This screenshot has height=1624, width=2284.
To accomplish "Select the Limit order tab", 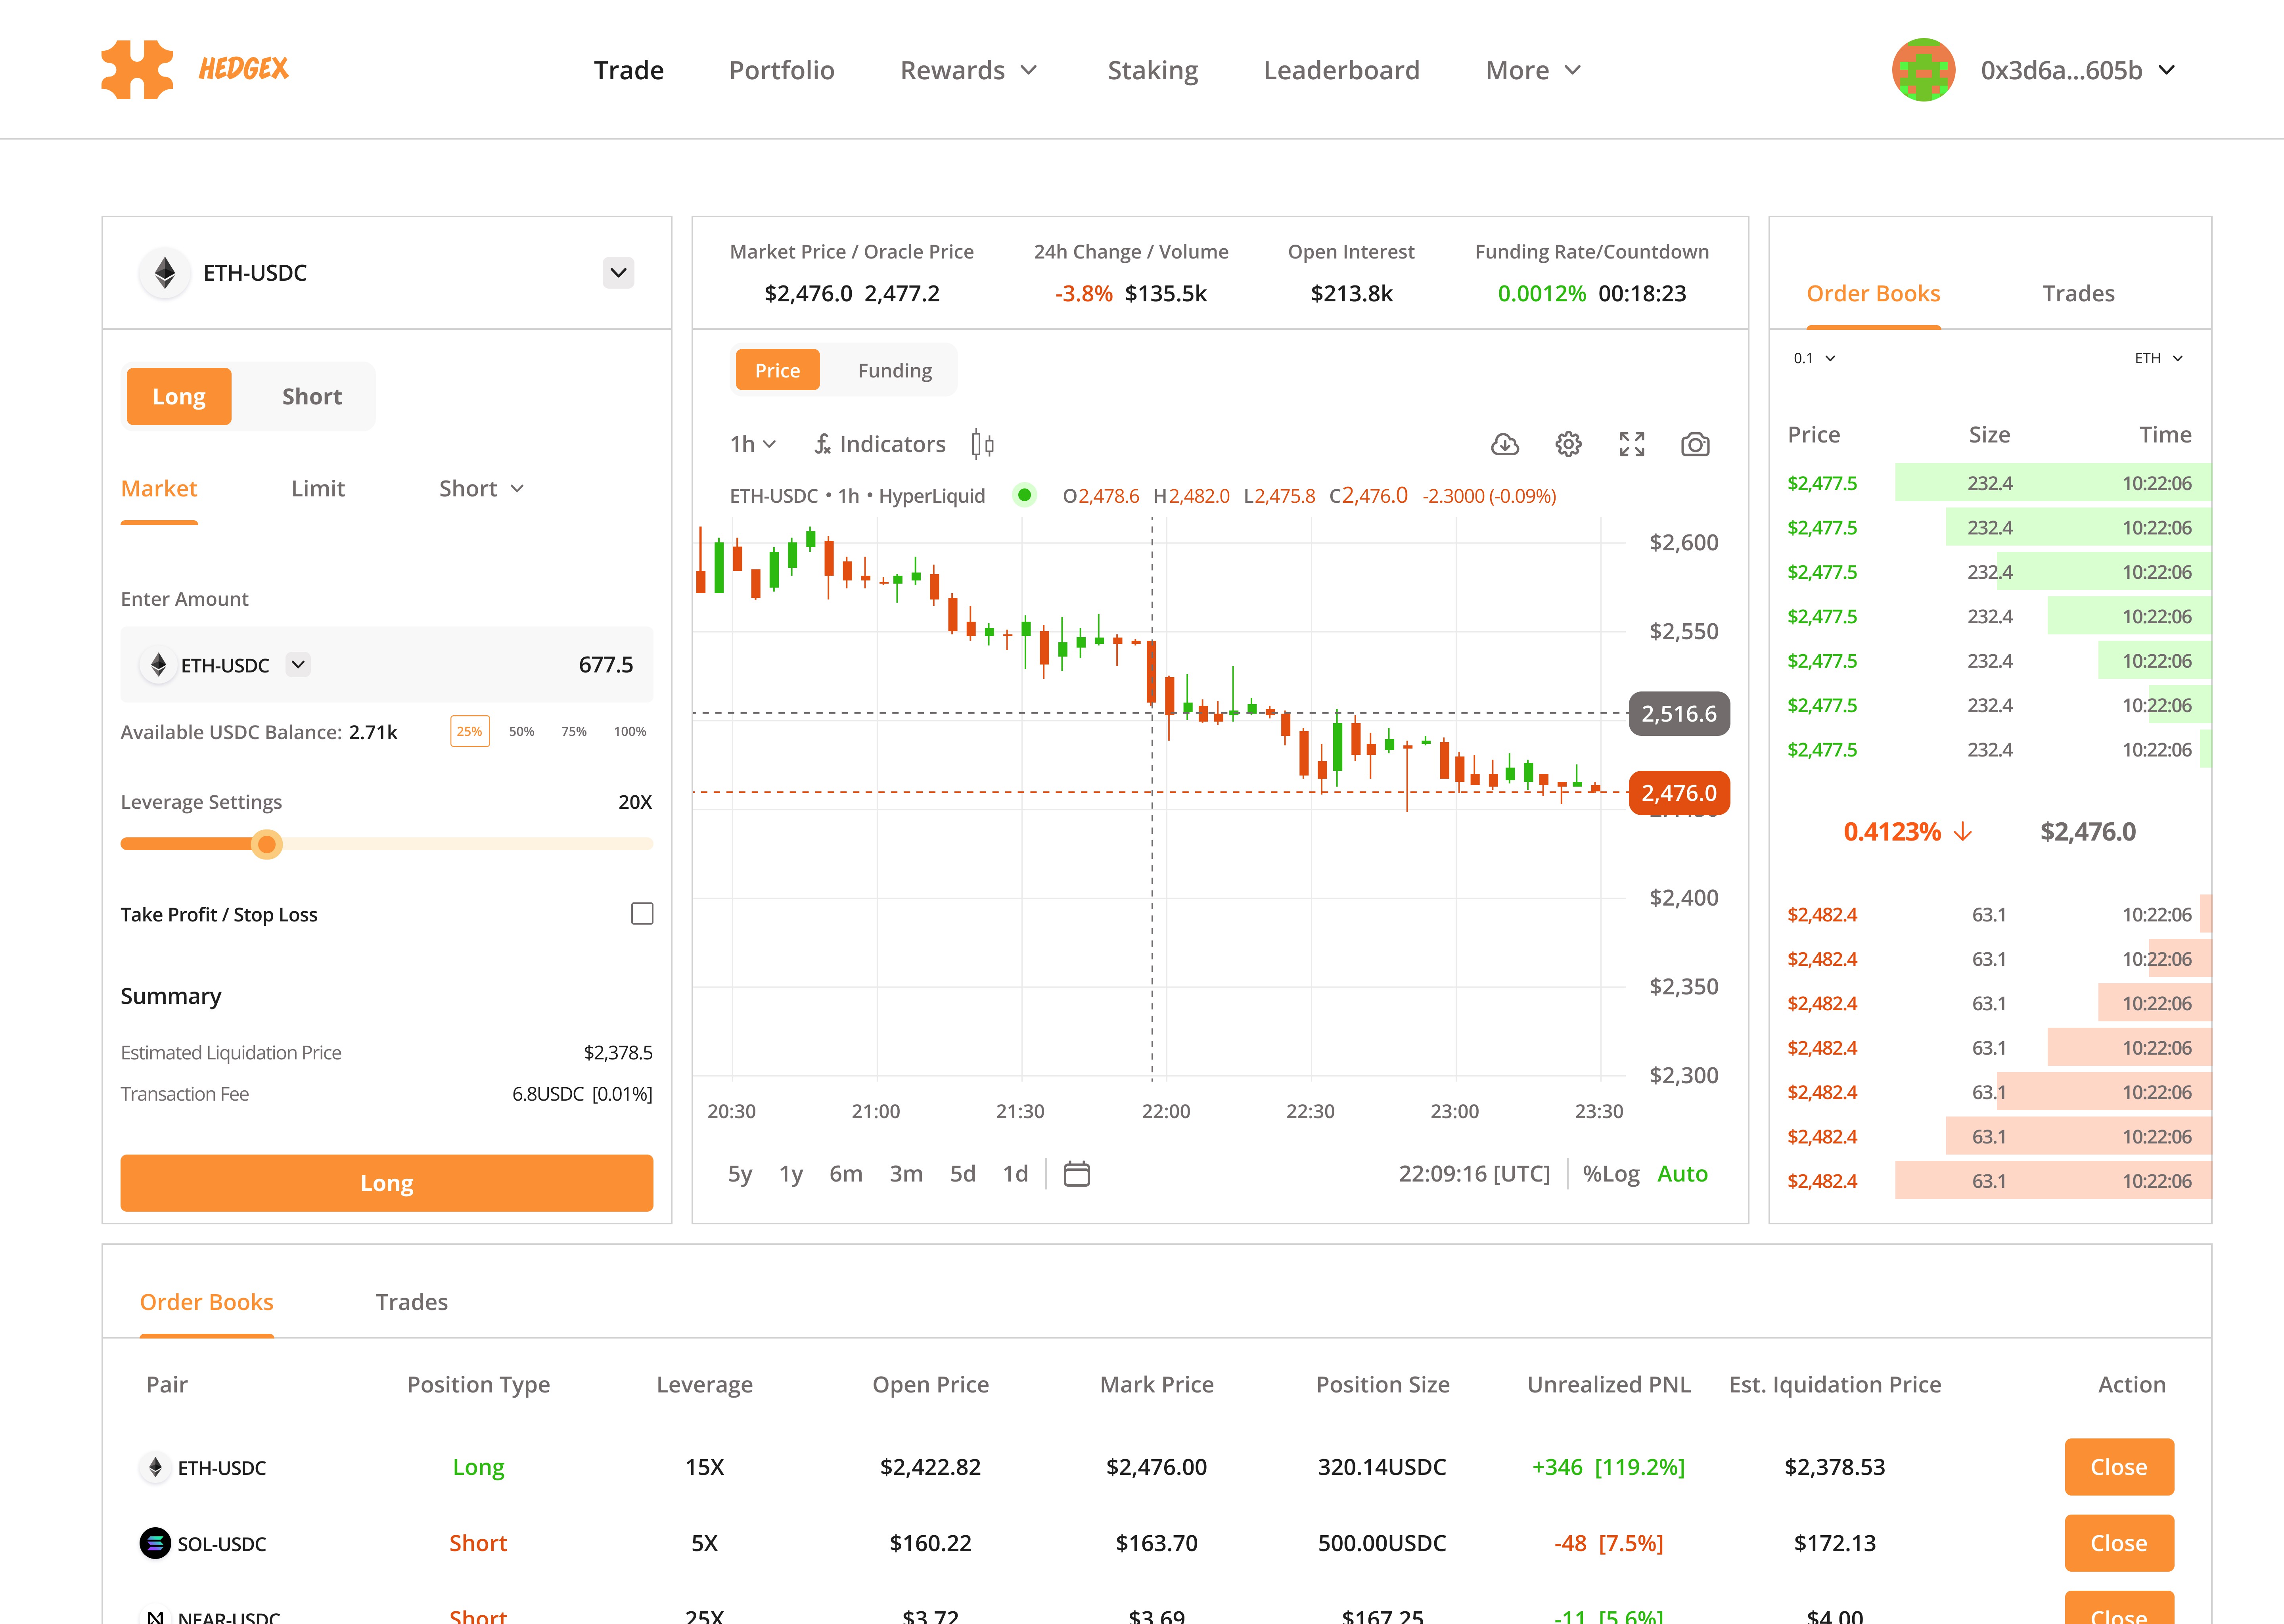I will pyautogui.click(x=318, y=488).
